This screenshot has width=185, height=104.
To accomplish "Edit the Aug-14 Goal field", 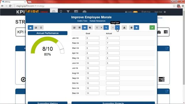I will point(92,73).
